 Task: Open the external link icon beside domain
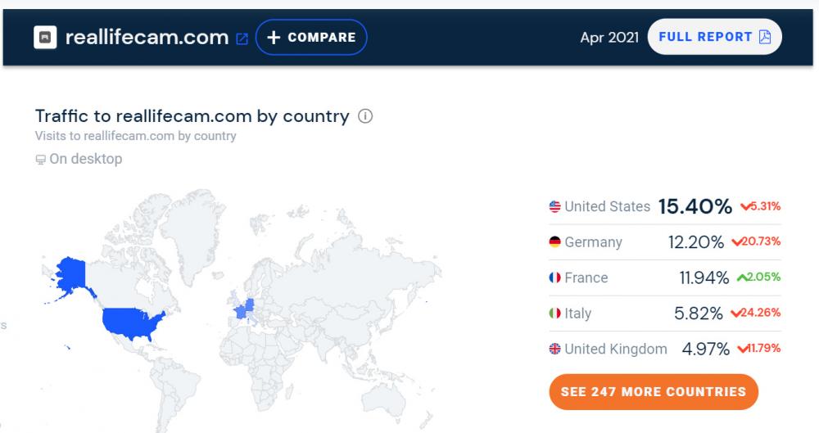tap(242, 38)
